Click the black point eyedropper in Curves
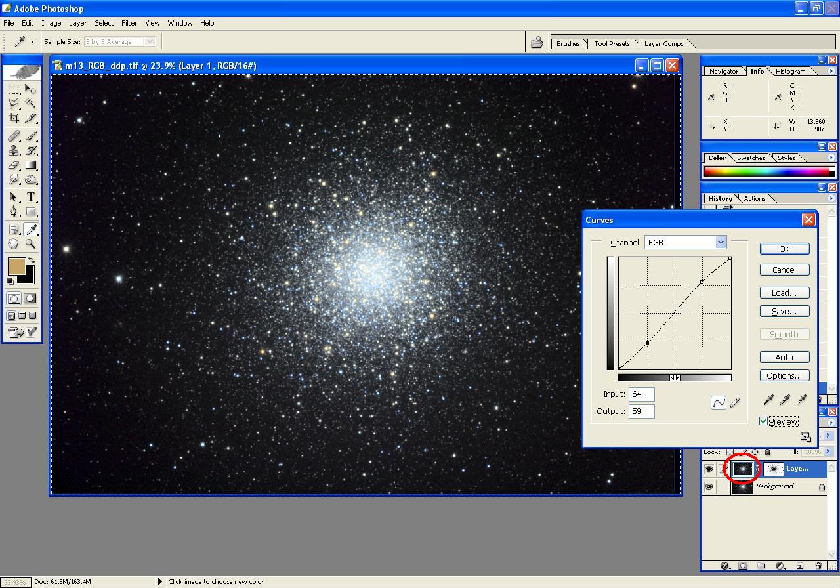The image size is (840, 588). (x=768, y=400)
